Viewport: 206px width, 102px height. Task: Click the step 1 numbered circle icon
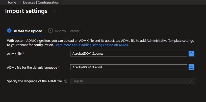(9, 31)
